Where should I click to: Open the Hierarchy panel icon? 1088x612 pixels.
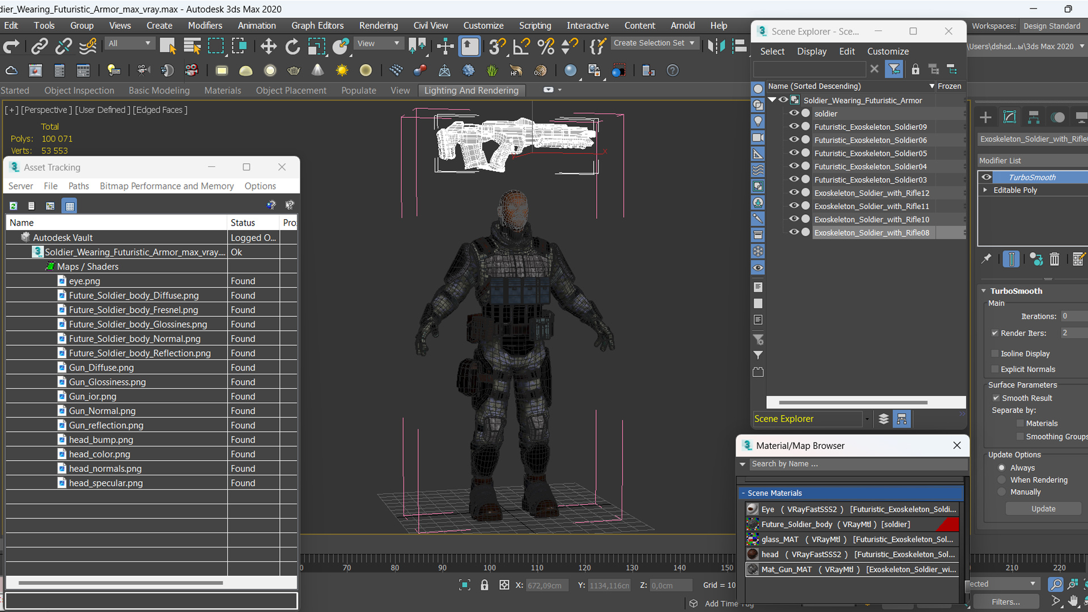point(1034,117)
